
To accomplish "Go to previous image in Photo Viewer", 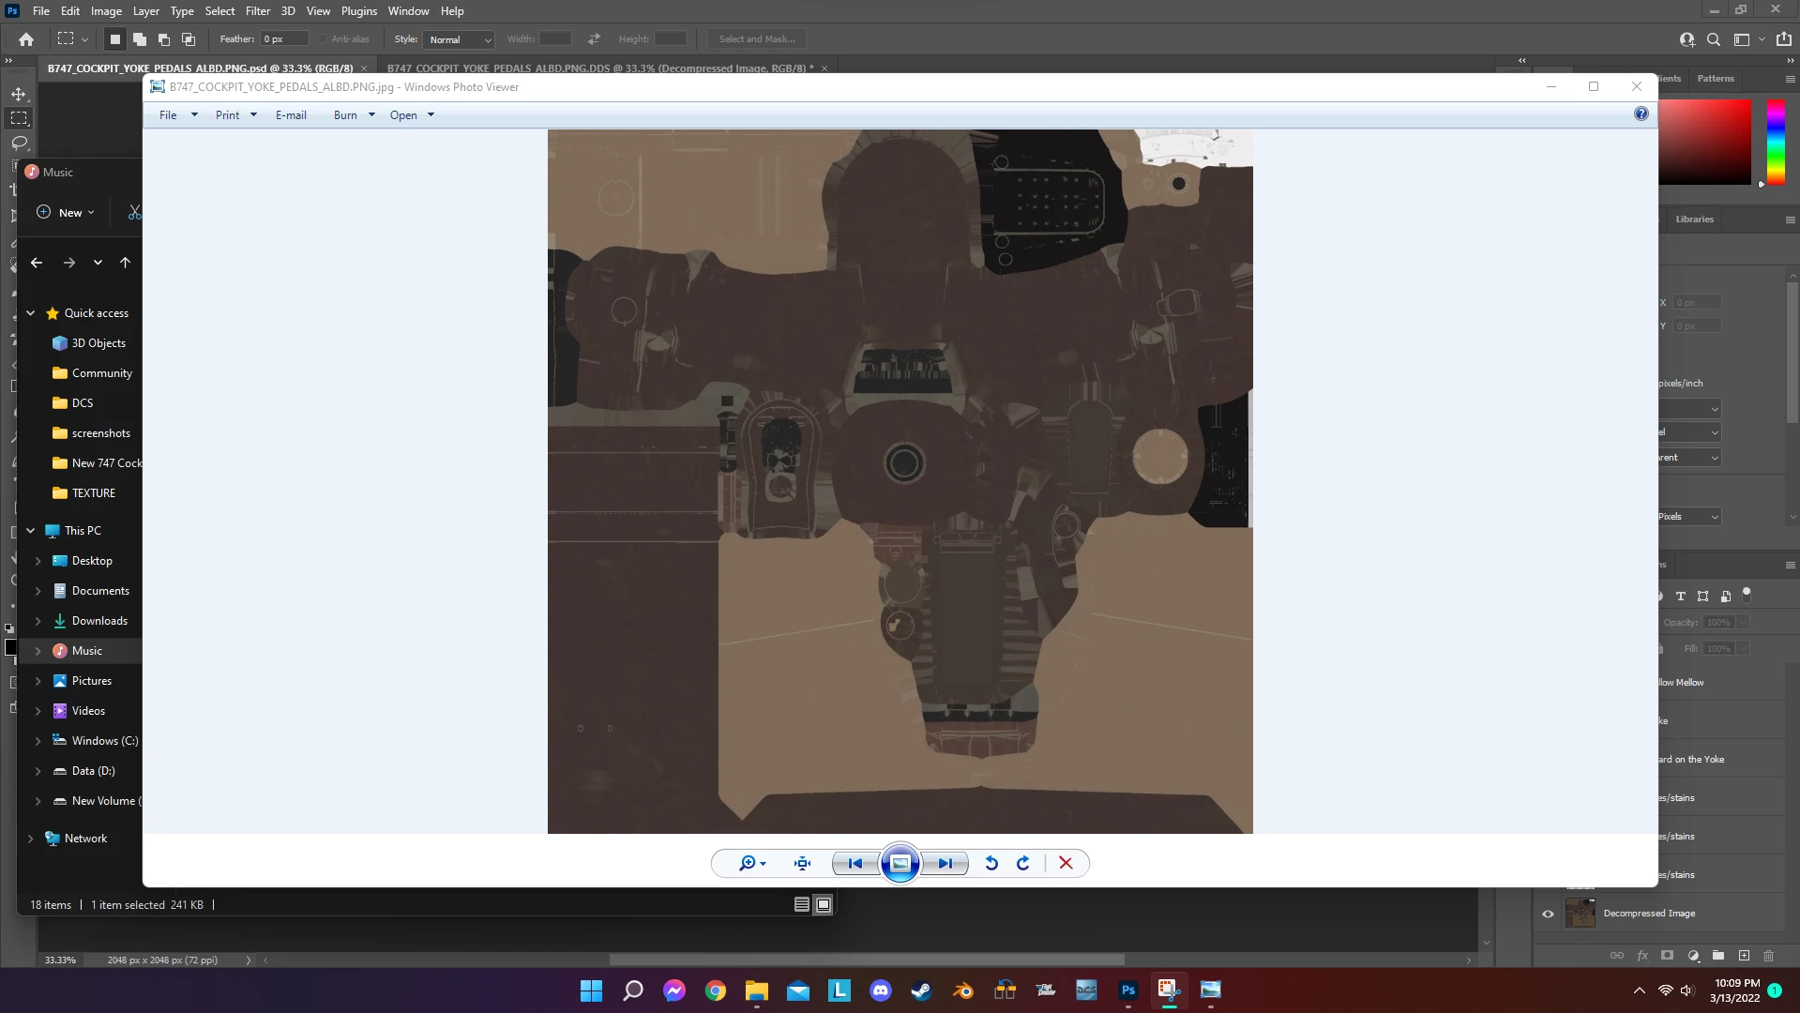I will [x=855, y=863].
